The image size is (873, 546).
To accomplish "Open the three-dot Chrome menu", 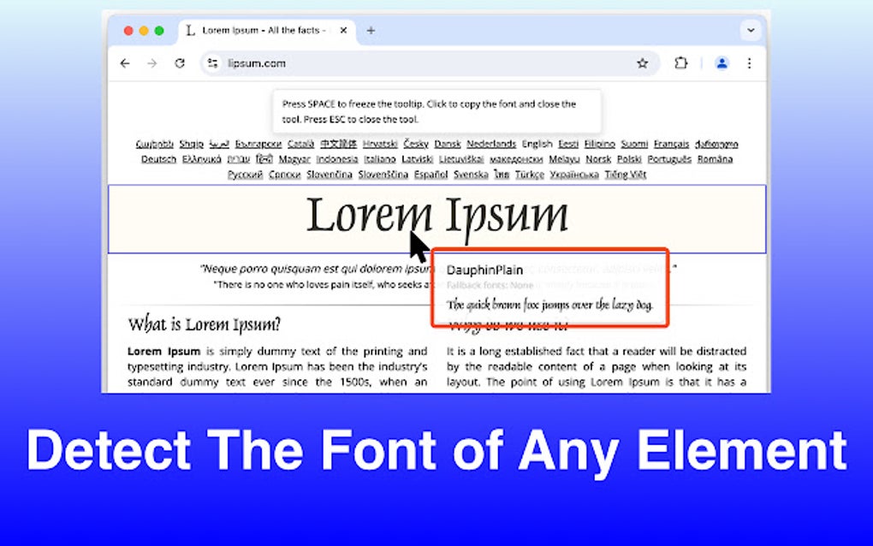I will point(750,63).
